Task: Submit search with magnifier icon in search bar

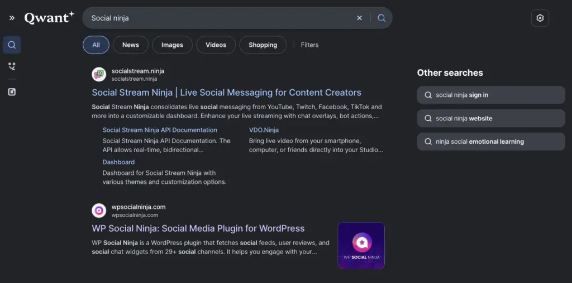Action: point(382,18)
